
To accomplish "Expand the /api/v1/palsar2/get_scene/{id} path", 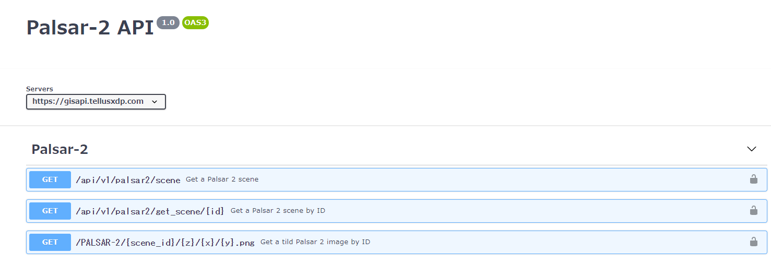I will [150, 211].
